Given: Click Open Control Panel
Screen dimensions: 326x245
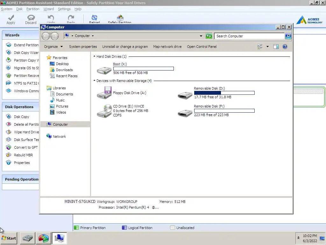Looking at the screenshot, I should click(202, 47).
